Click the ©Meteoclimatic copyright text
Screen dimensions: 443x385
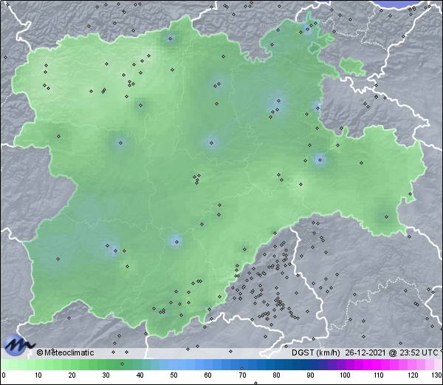[65, 352]
